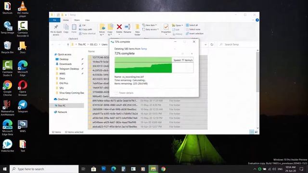Switch to the Home ribbon tab
The width and height of the screenshot is (308, 173).
(x=66, y=20)
